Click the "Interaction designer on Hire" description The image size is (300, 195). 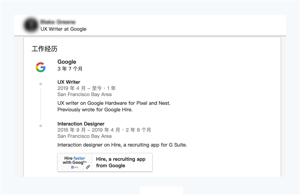pyautogui.click(x=122, y=145)
